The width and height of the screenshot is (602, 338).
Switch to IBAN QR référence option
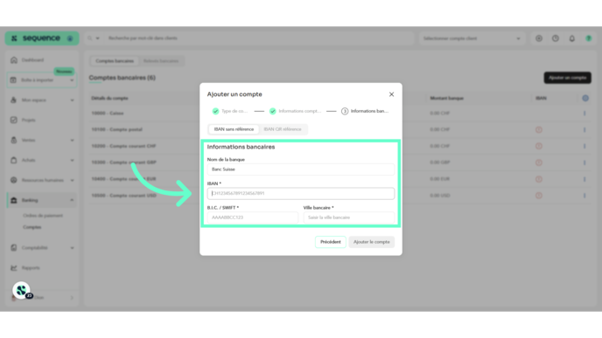coord(283,129)
